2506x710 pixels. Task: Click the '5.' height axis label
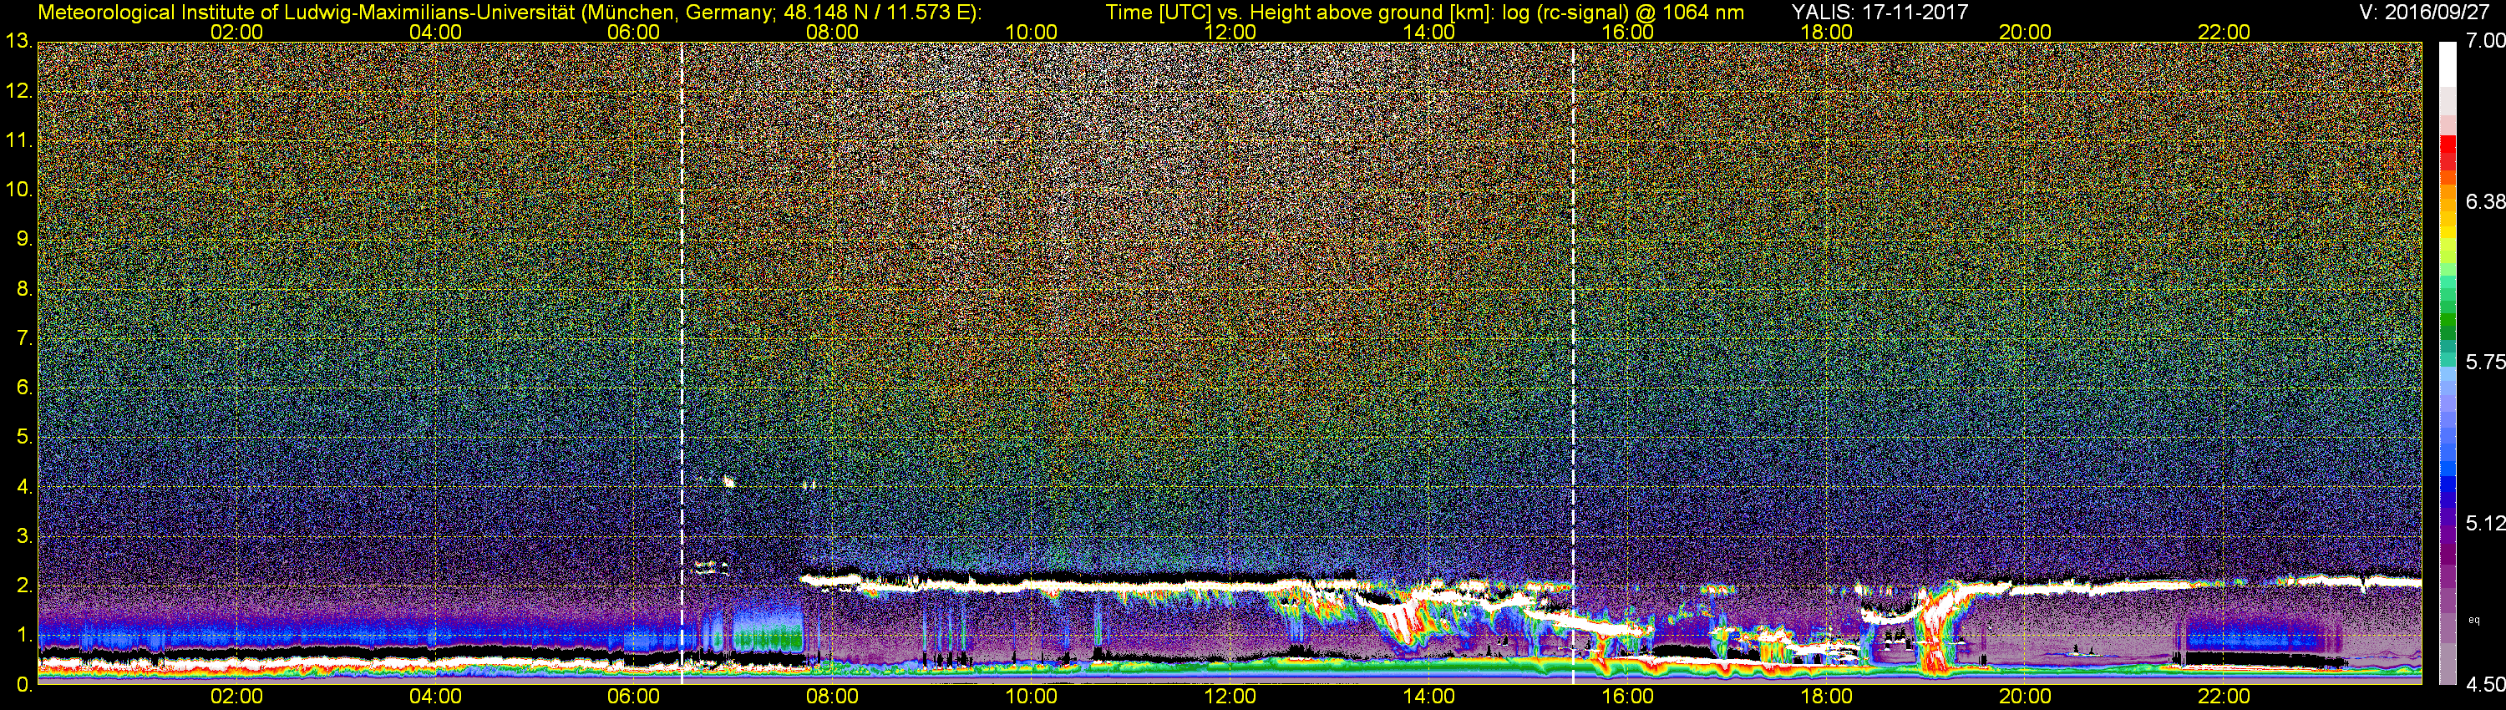click(x=25, y=437)
